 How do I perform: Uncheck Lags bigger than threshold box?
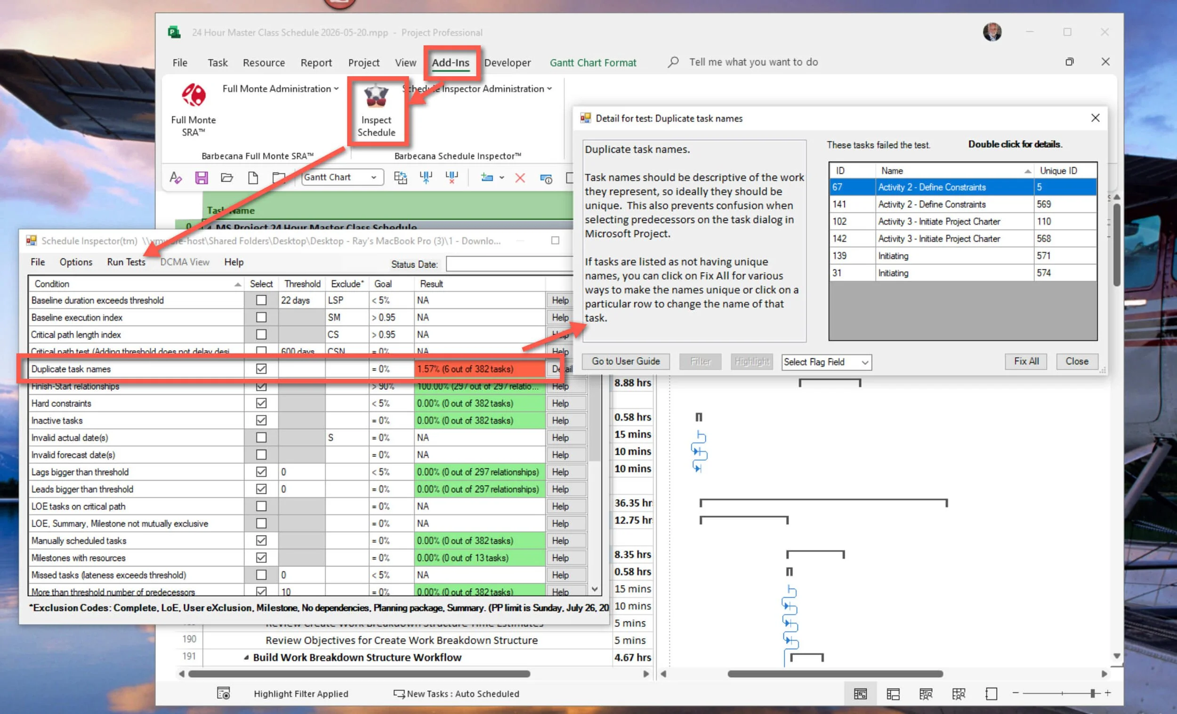click(x=261, y=472)
